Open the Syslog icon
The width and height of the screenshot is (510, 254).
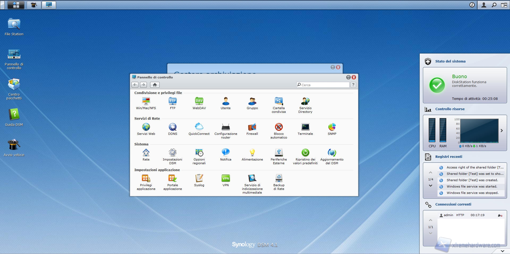coord(199,179)
